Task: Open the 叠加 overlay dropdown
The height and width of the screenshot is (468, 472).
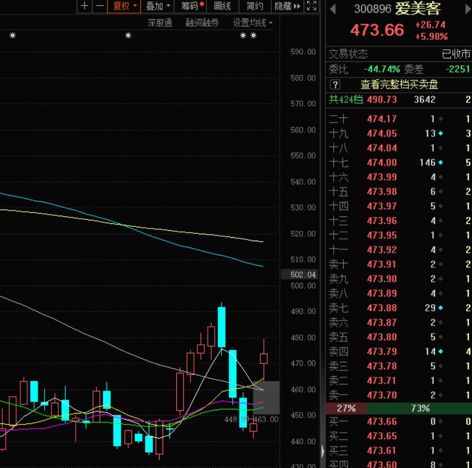Action: coord(158,6)
